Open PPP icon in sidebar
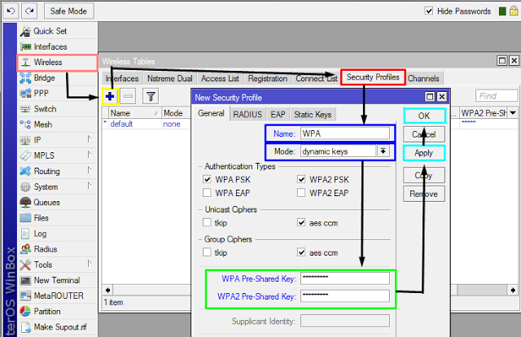The height and width of the screenshot is (337, 521). [x=25, y=94]
